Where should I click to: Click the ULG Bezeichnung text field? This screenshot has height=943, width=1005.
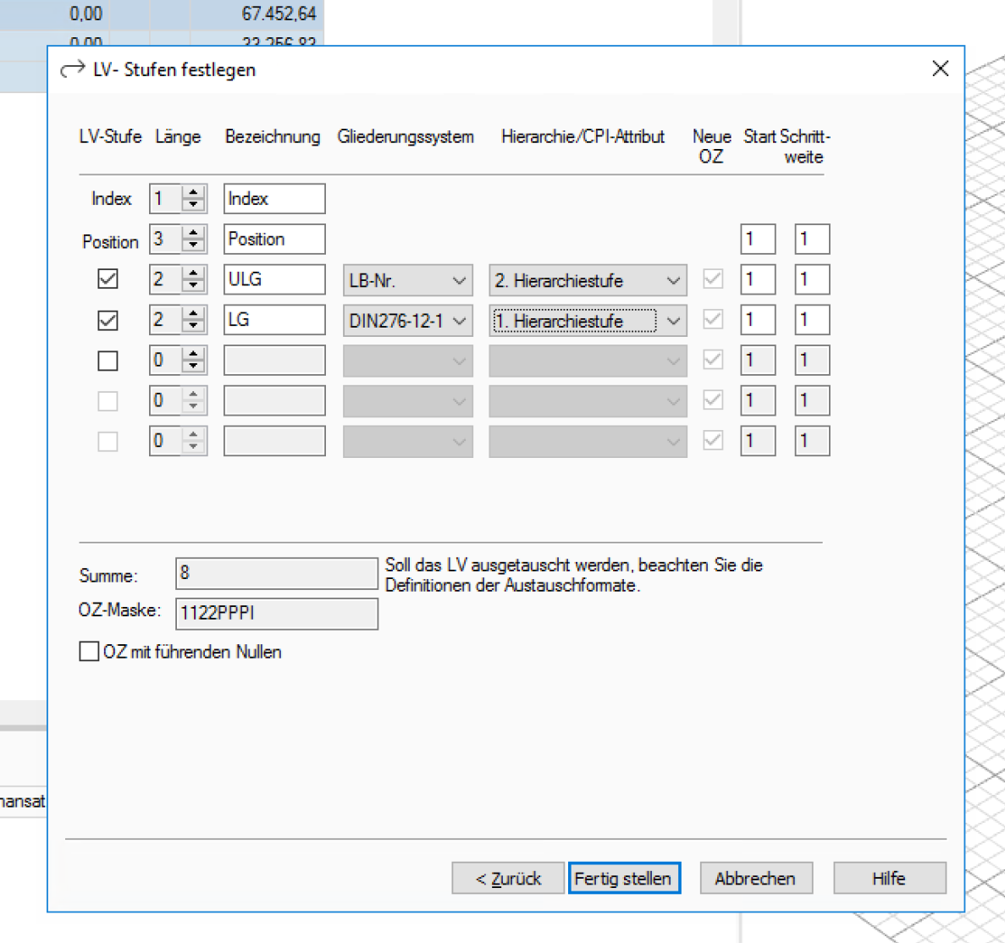tap(273, 279)
